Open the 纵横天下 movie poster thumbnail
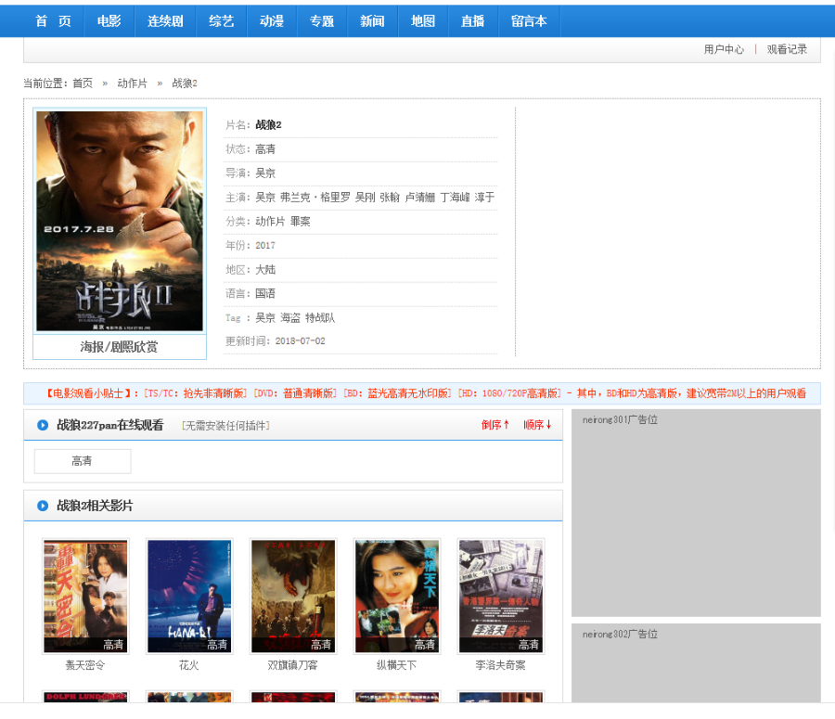The image size is (835, 719). coord(397,596)
